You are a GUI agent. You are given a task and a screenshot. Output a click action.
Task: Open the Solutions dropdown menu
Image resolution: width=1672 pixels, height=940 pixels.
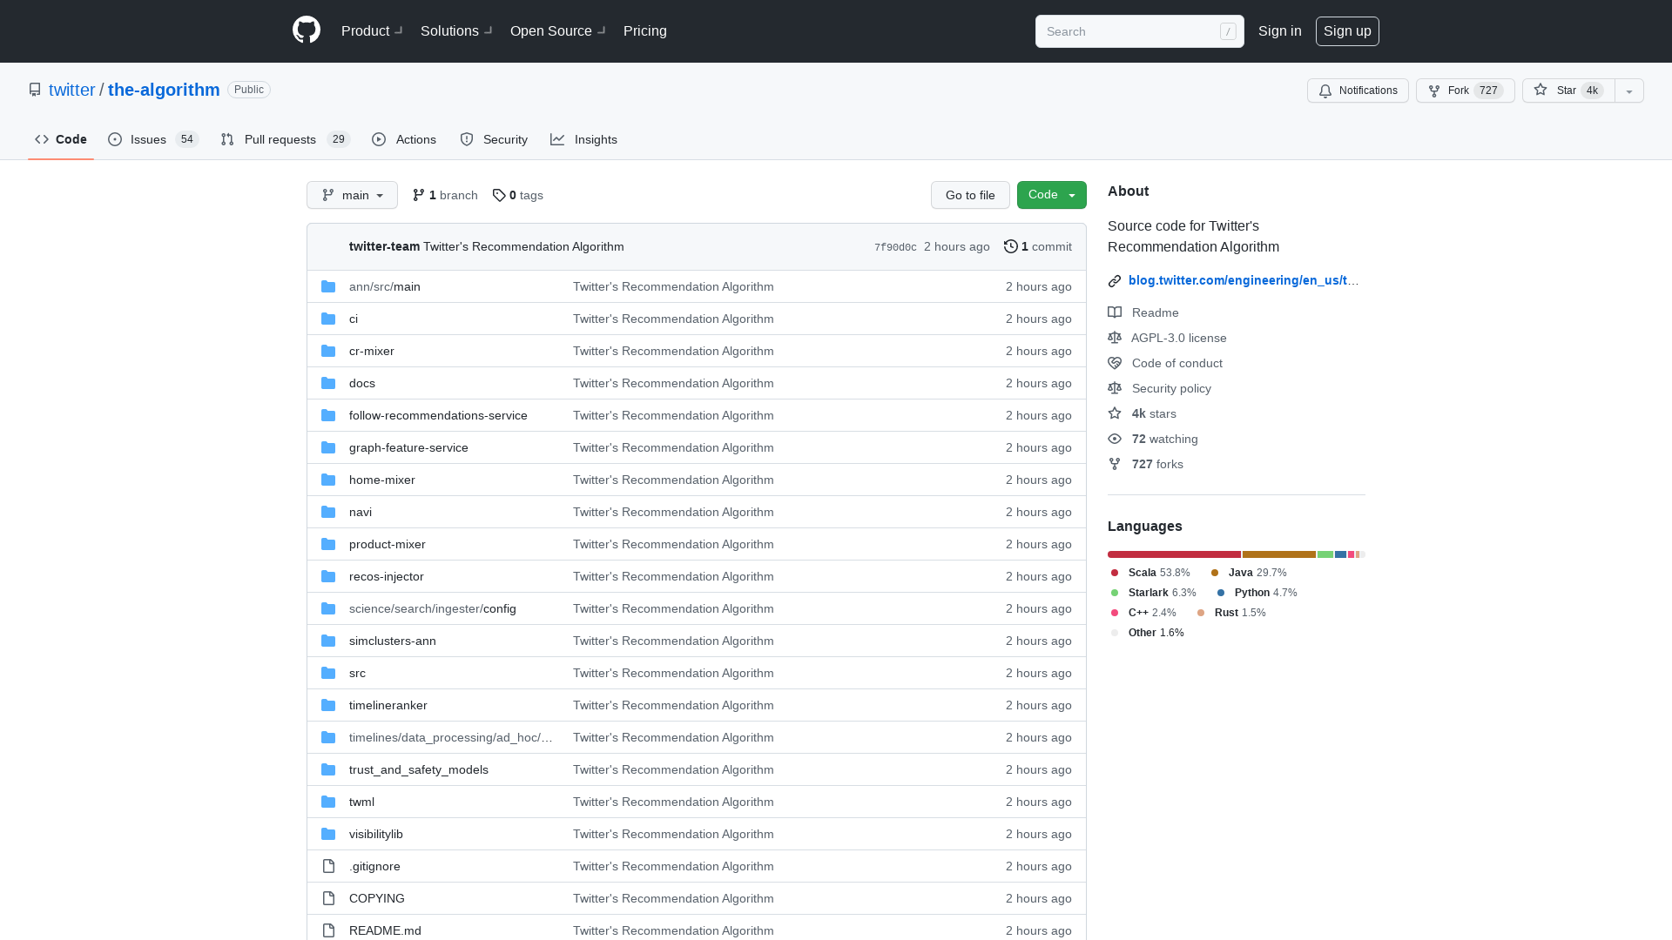click(456, 30)
